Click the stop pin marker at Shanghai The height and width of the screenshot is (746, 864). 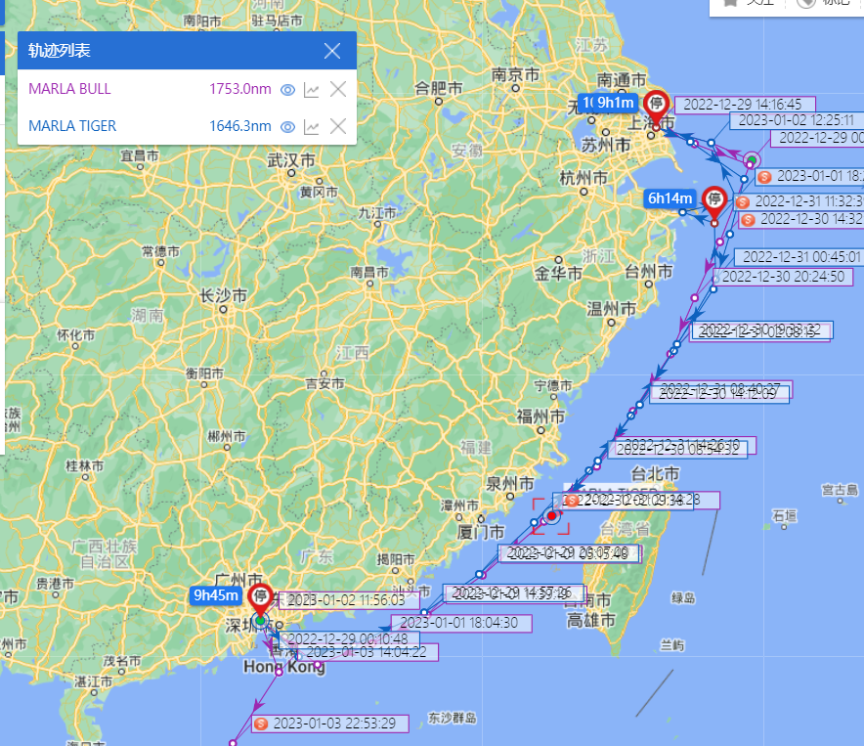pos(658,106)
